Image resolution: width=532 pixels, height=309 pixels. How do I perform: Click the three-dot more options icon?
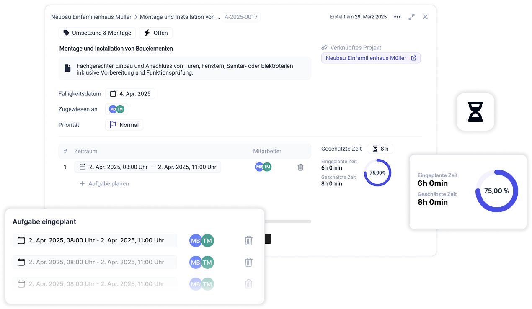(x=397, y=17)
